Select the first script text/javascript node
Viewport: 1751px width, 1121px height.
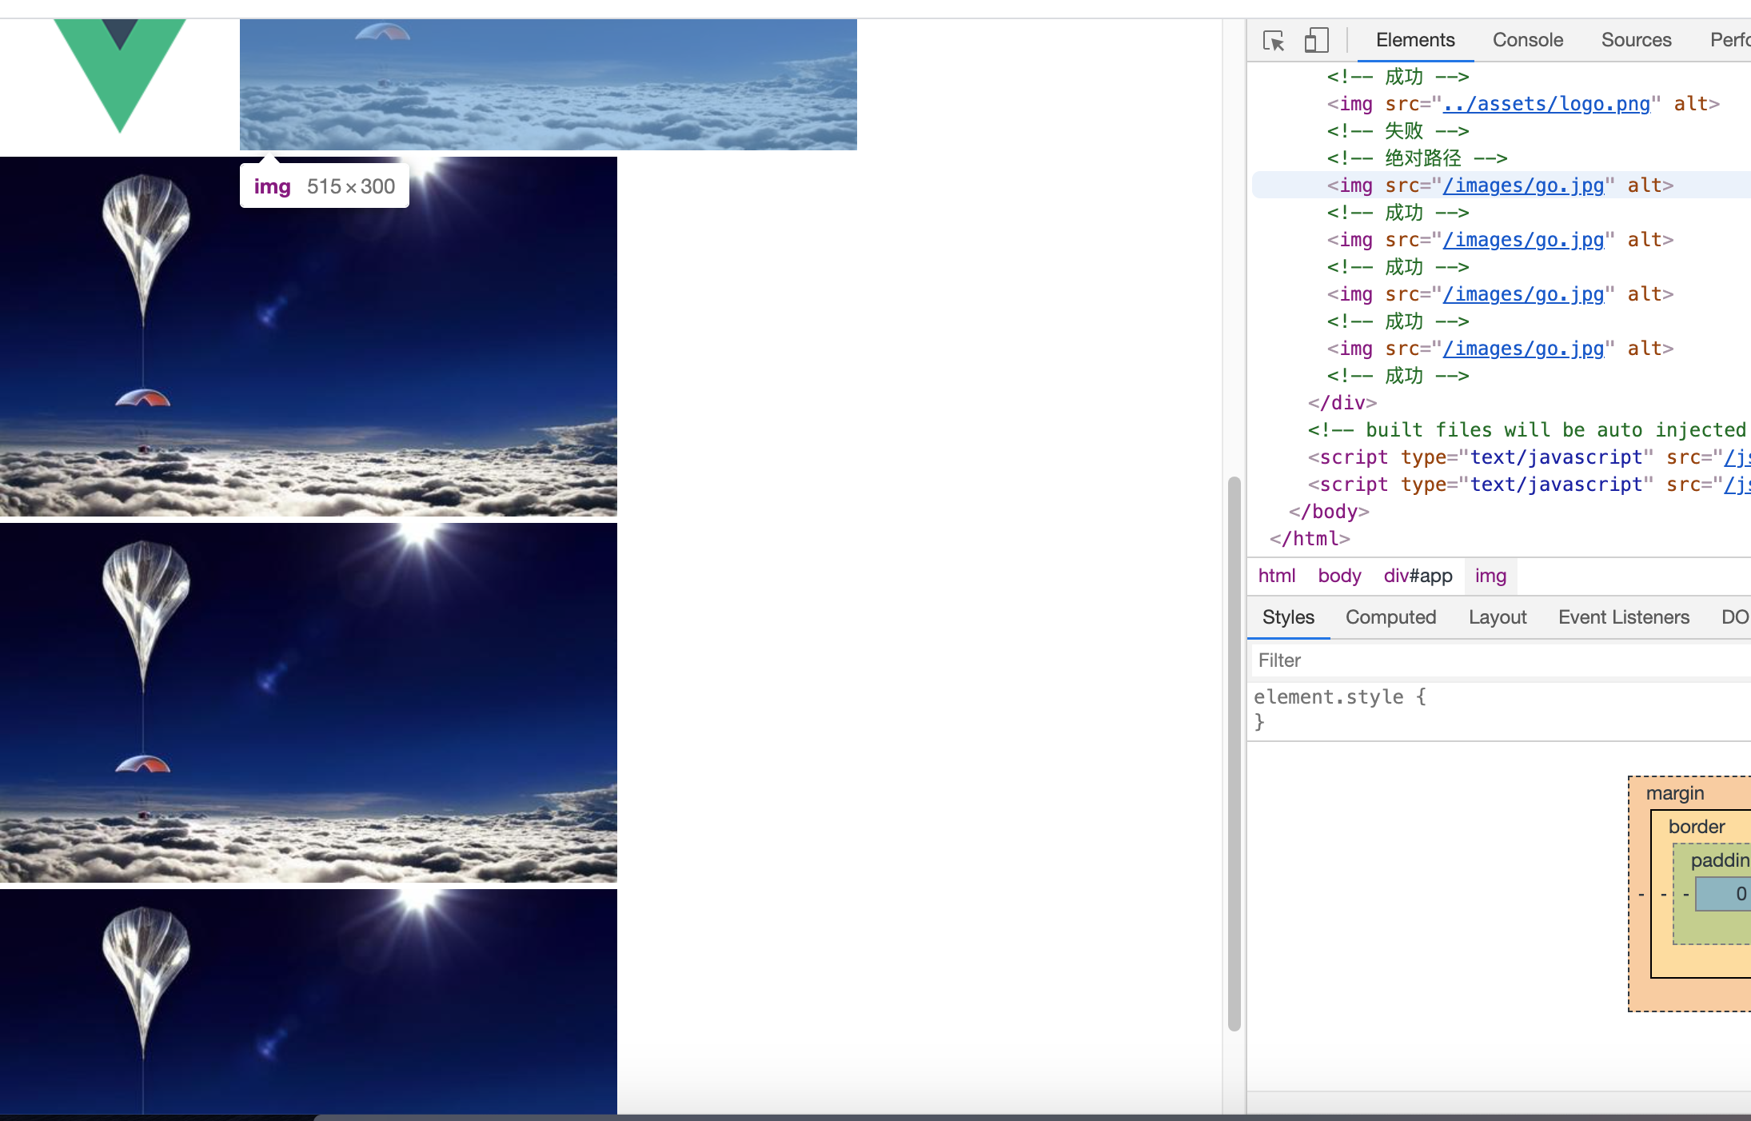click(x=1529, y=457)
